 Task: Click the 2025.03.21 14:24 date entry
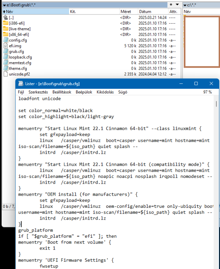pos(152,18)
